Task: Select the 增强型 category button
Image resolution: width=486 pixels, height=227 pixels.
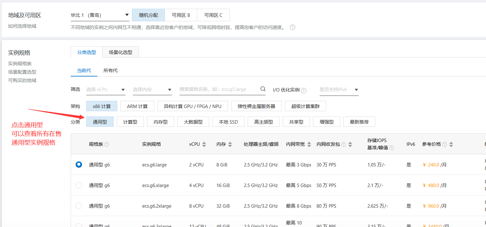Action: click(x=327, y=122)
